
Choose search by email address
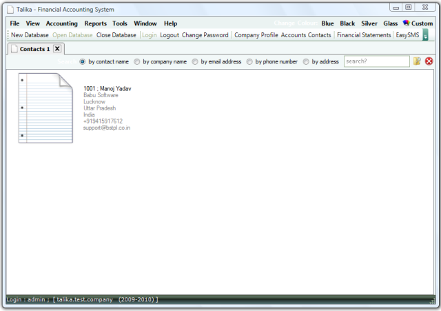coord(195,61)
